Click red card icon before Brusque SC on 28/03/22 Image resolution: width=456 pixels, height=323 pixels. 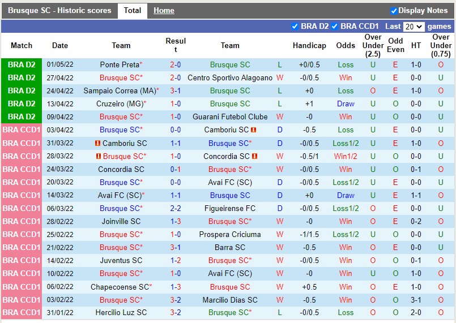99,156
